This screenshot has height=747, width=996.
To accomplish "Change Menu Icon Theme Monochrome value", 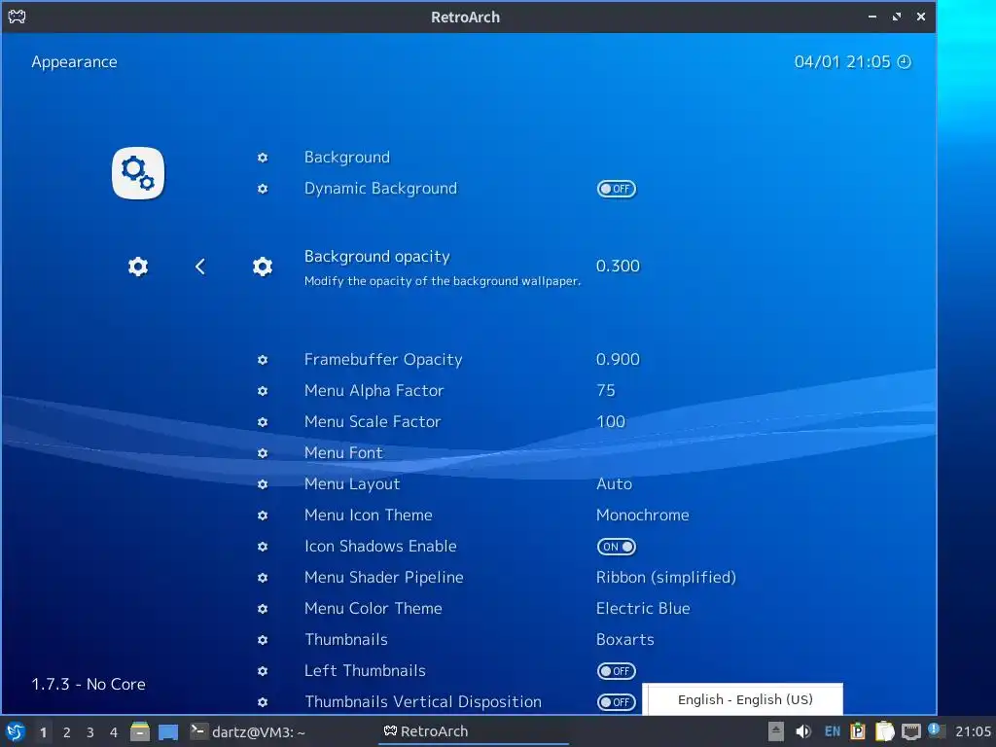I will point(642,516).
